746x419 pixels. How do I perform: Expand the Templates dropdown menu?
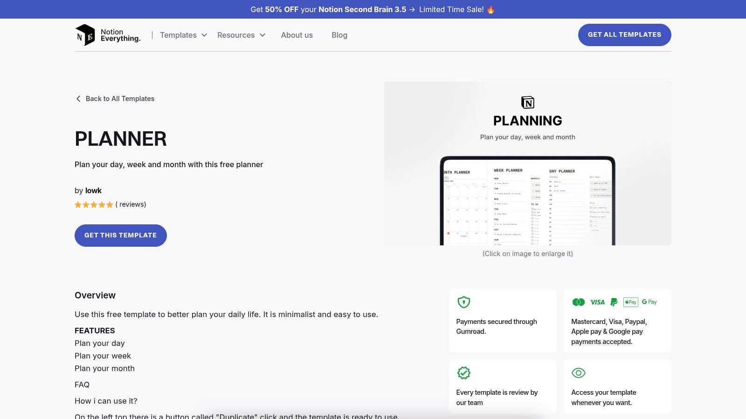click(x=183, y=35)
